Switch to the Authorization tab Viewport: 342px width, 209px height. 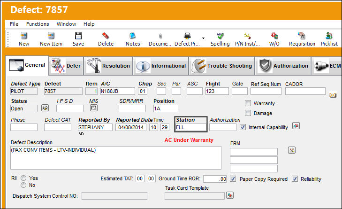click(x=283, y=66)
